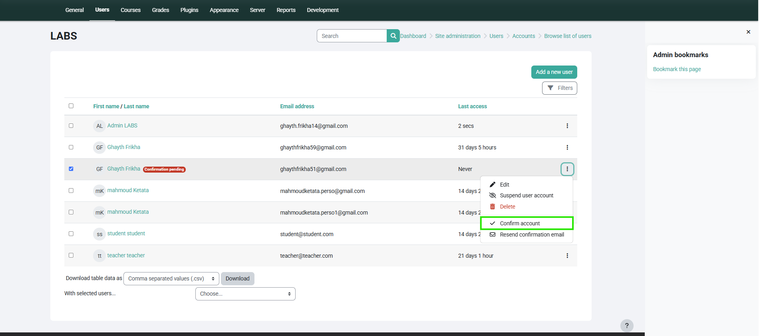
Task: Click the help question mark icon
Action: coord(626,326)
